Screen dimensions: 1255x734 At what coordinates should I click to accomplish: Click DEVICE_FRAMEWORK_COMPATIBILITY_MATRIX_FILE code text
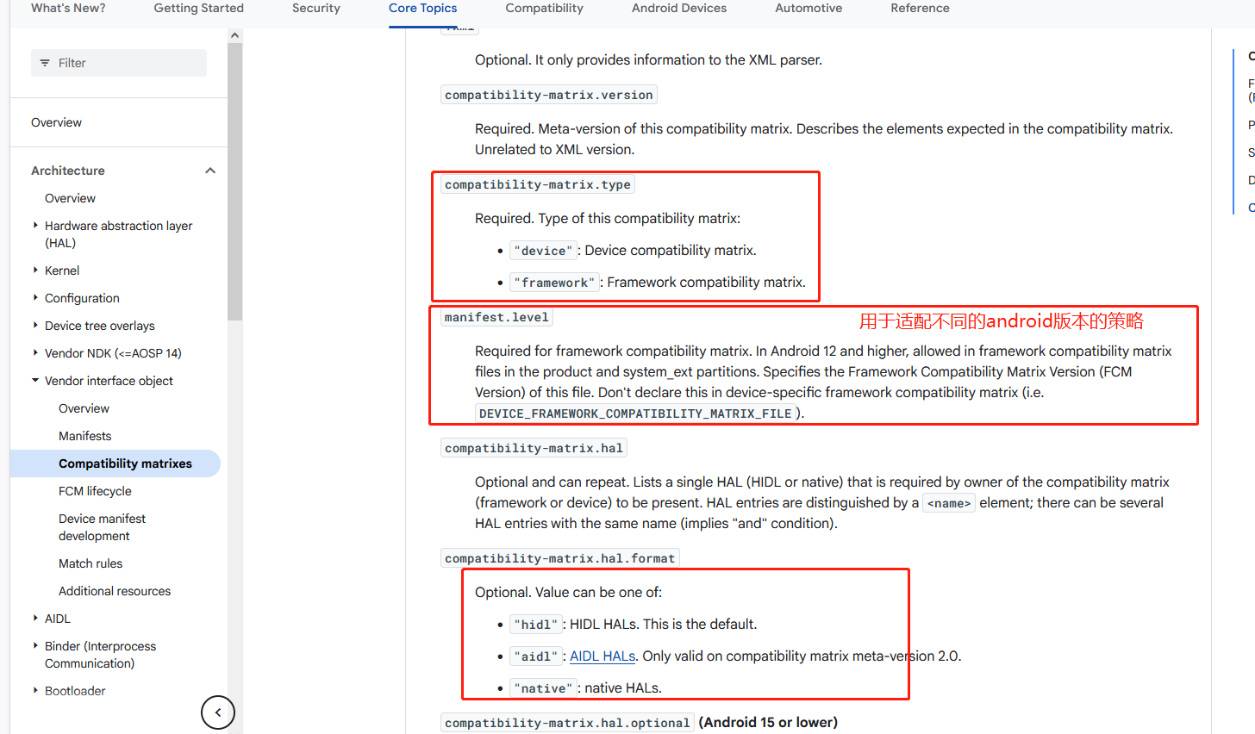click(635, 414)
